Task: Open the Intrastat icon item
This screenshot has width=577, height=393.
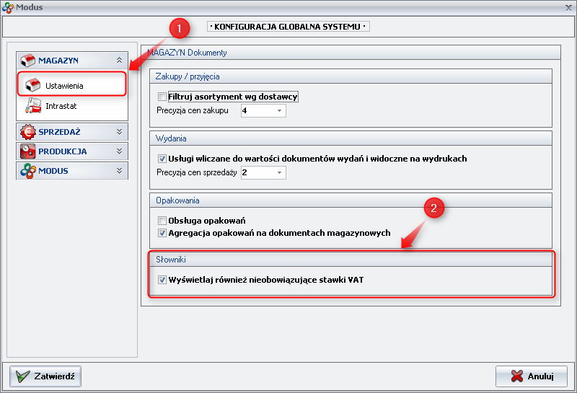Action: (x=32, y=106)
